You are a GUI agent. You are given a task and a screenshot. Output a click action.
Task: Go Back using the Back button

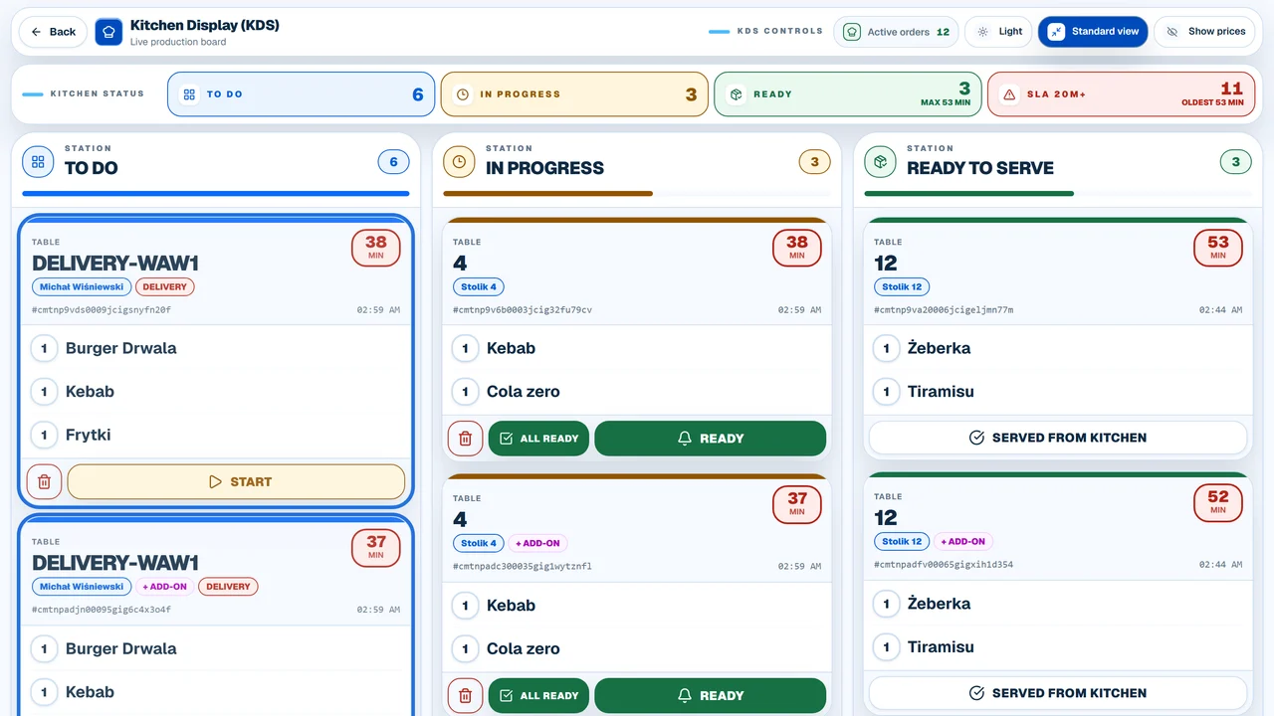click(54, 32)
